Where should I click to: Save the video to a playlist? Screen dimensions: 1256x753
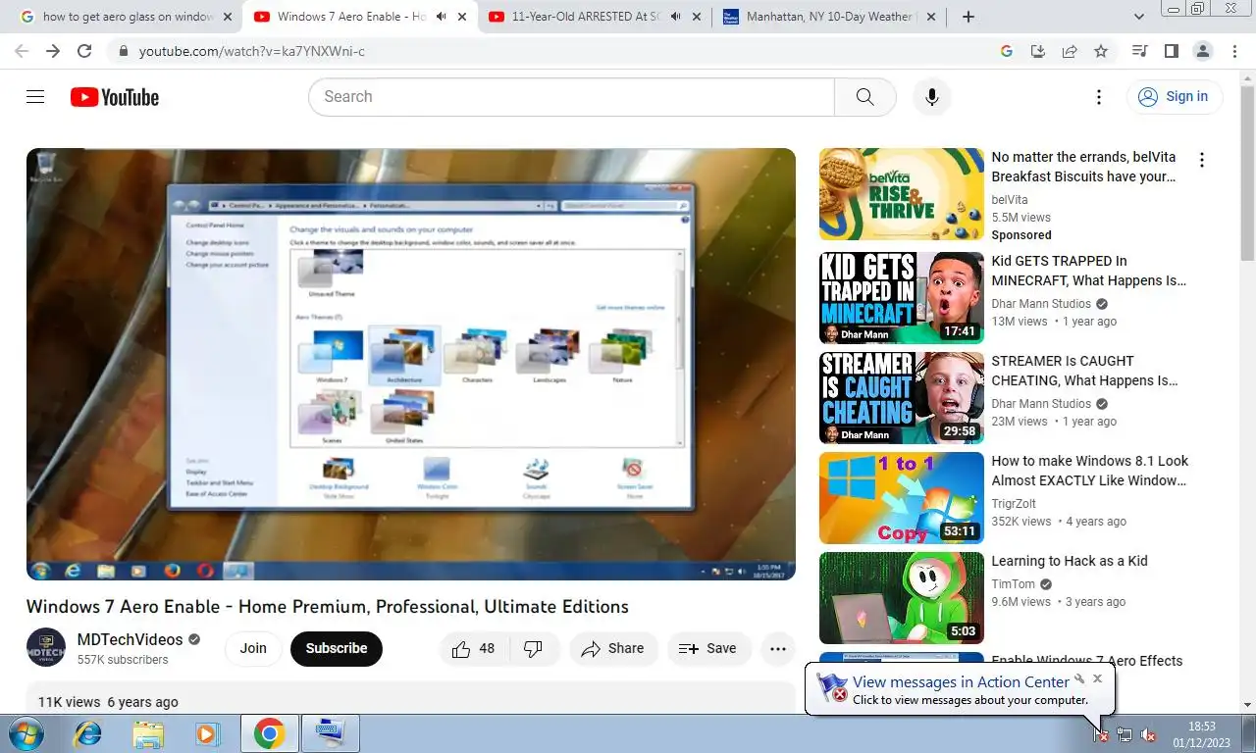pos(708,648)
